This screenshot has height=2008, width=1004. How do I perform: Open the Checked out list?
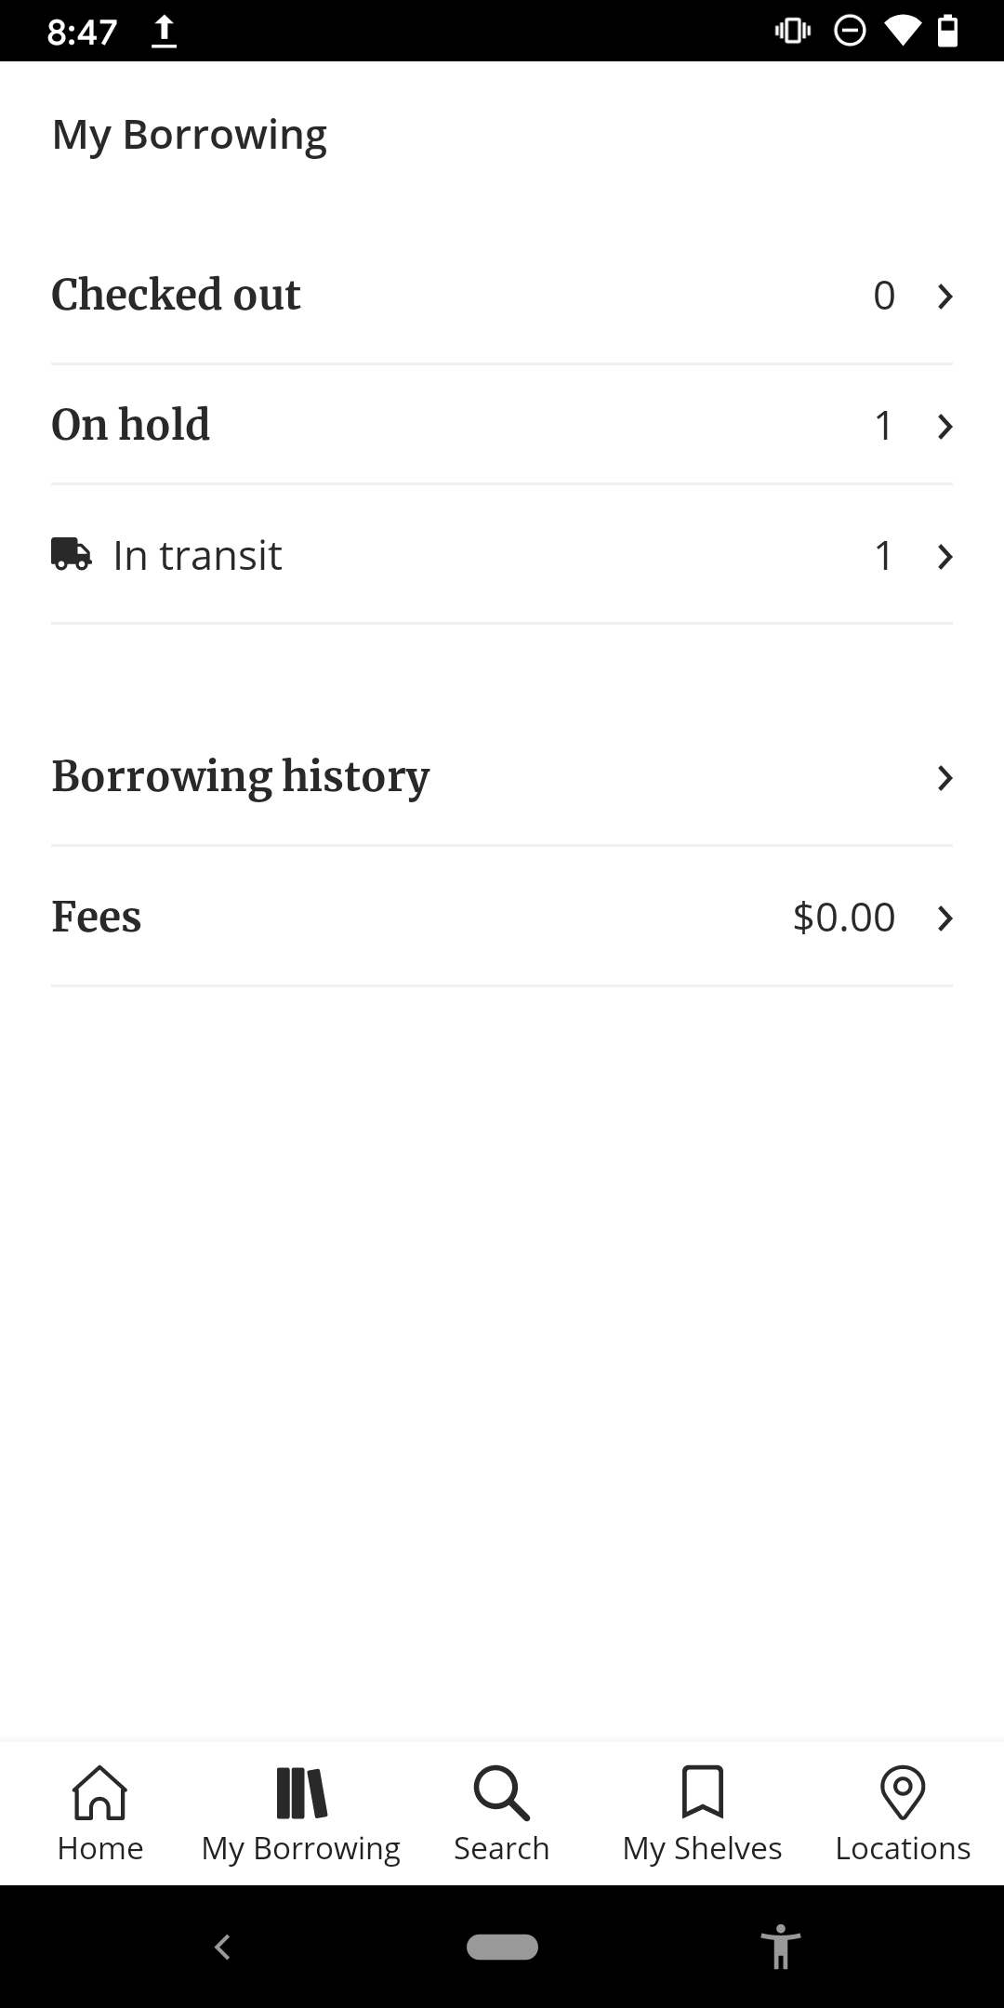(502, 296)
